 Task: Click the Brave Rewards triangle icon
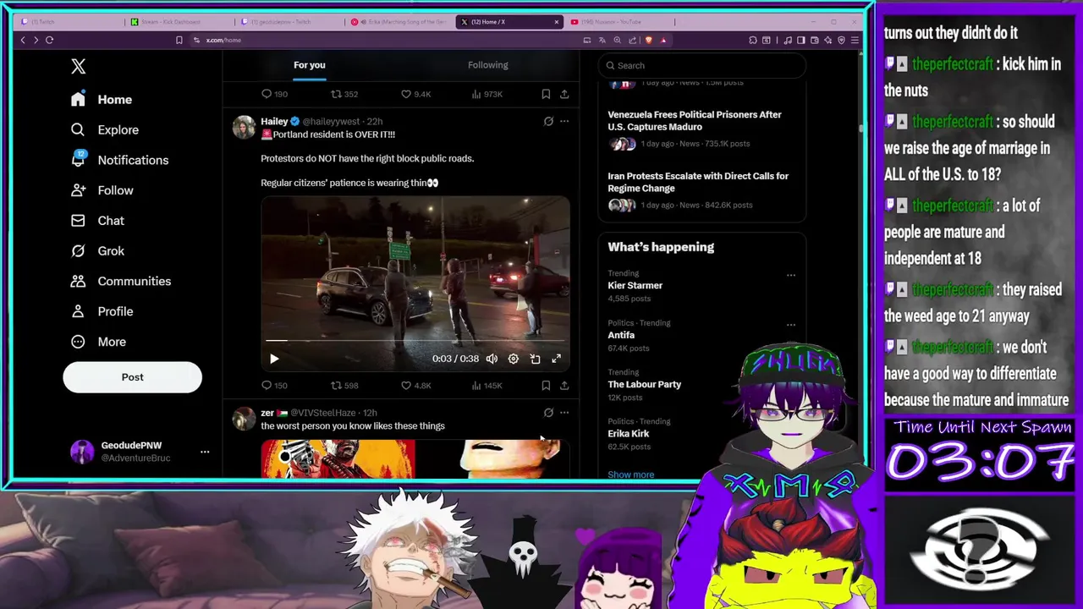tap(662, 40)
